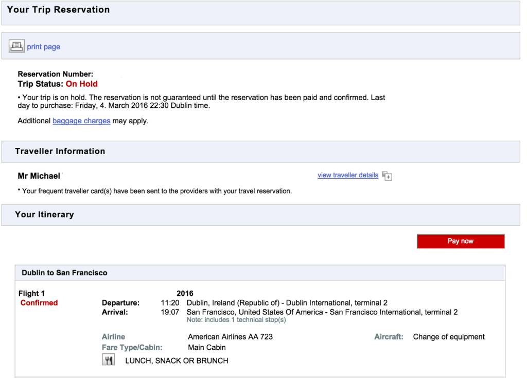
Task: Expand traveller details with the plus icon
Action: point(387,176)
